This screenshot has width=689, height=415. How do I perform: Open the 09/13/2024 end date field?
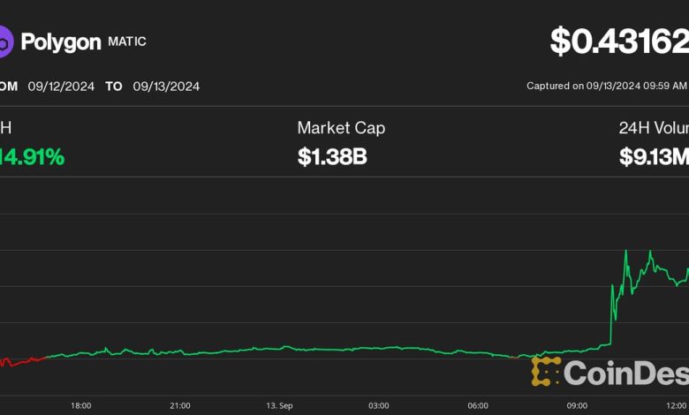tap(166, 87)
